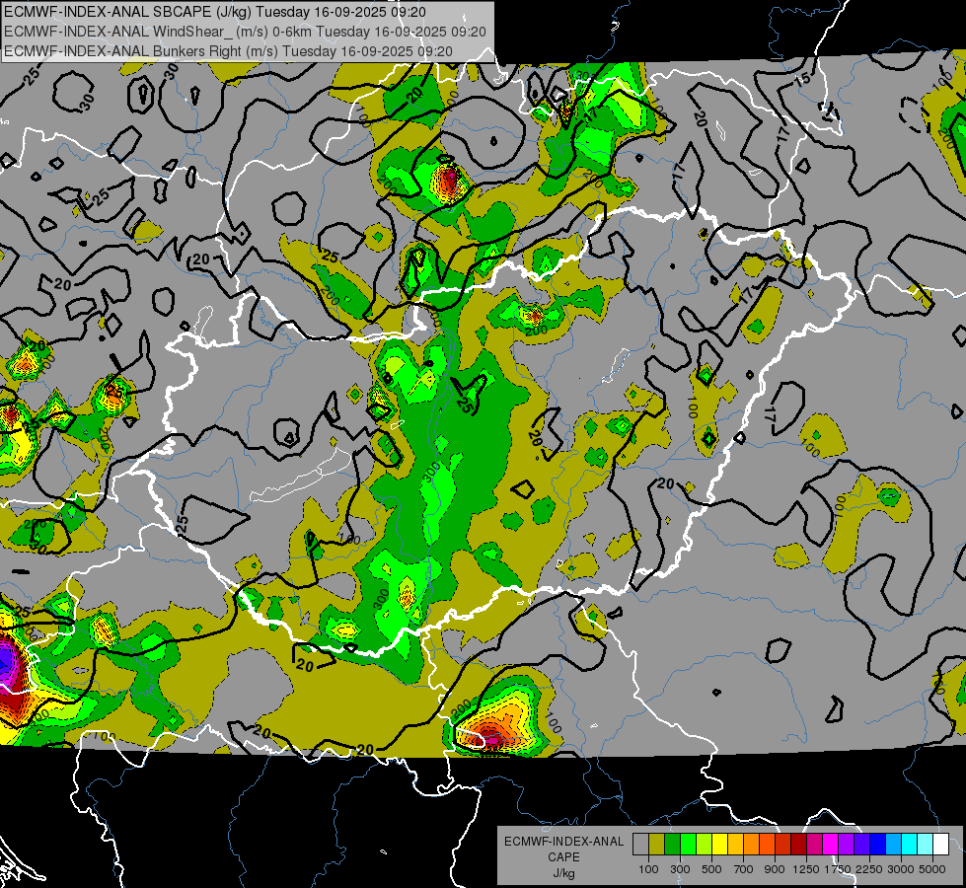
Task: Click the 5000 tick label in legend
Action: (x=932, y=869)
